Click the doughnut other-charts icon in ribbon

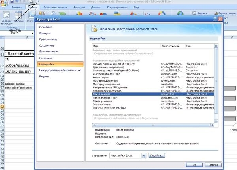click(x=162, y=13)
